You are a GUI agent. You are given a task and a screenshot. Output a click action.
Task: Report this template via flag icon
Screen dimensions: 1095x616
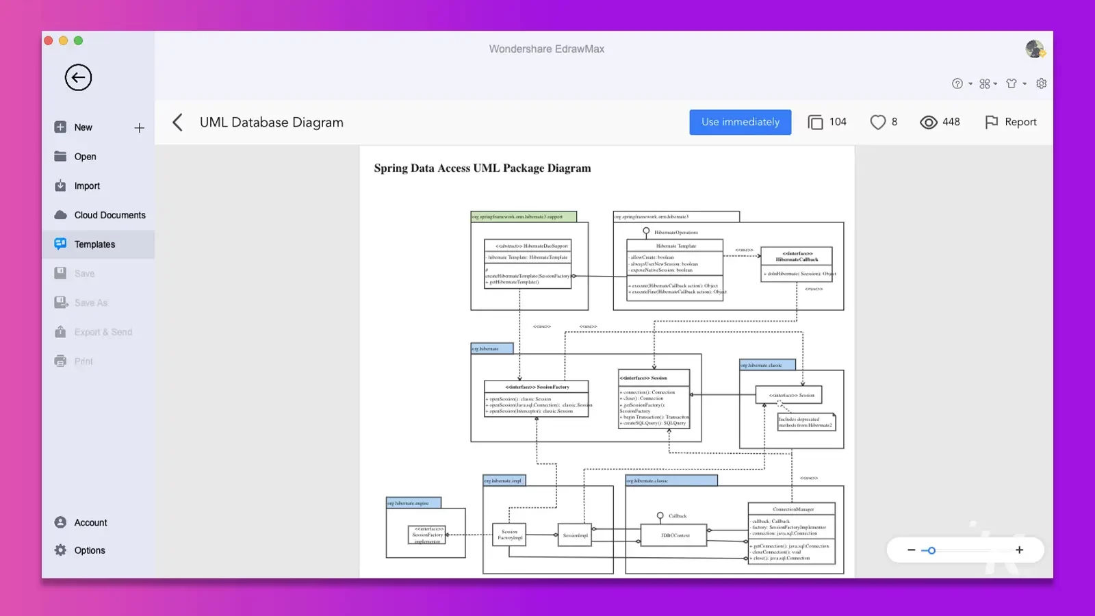click(x=991, y=123)
